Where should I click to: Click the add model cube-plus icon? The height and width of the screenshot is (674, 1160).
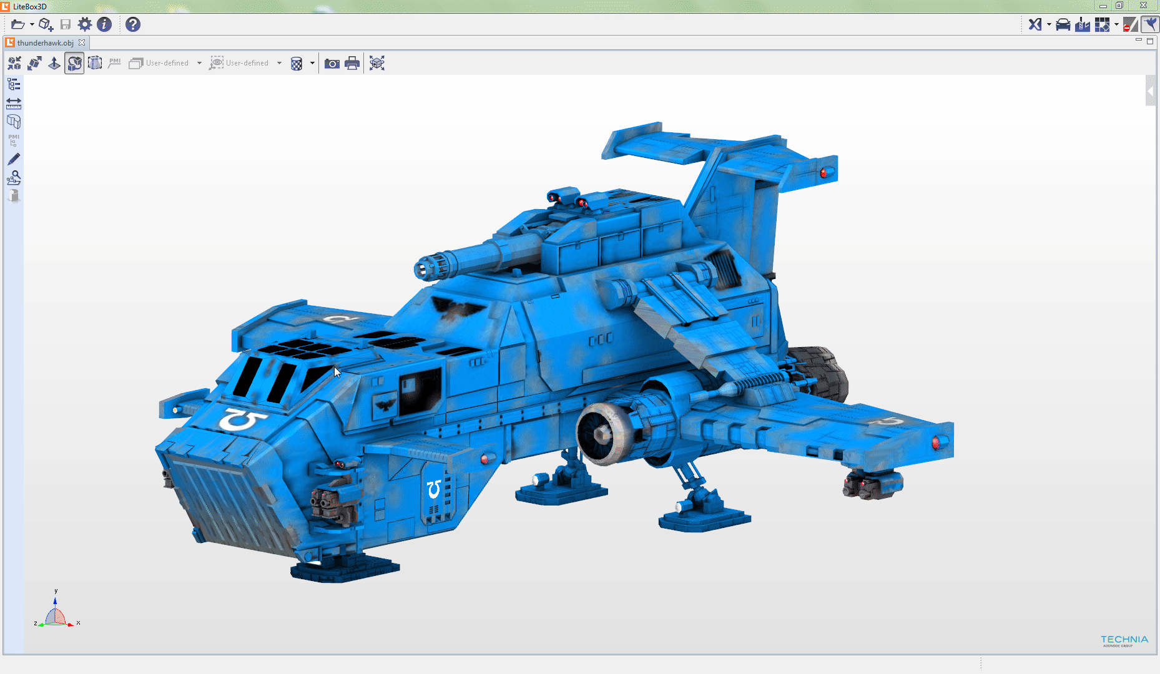tap(46, 24)
